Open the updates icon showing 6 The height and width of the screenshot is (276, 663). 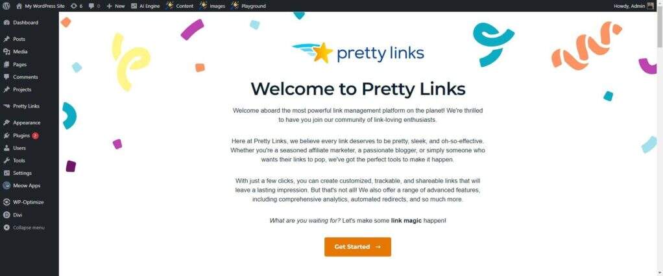tap(75, 6)
